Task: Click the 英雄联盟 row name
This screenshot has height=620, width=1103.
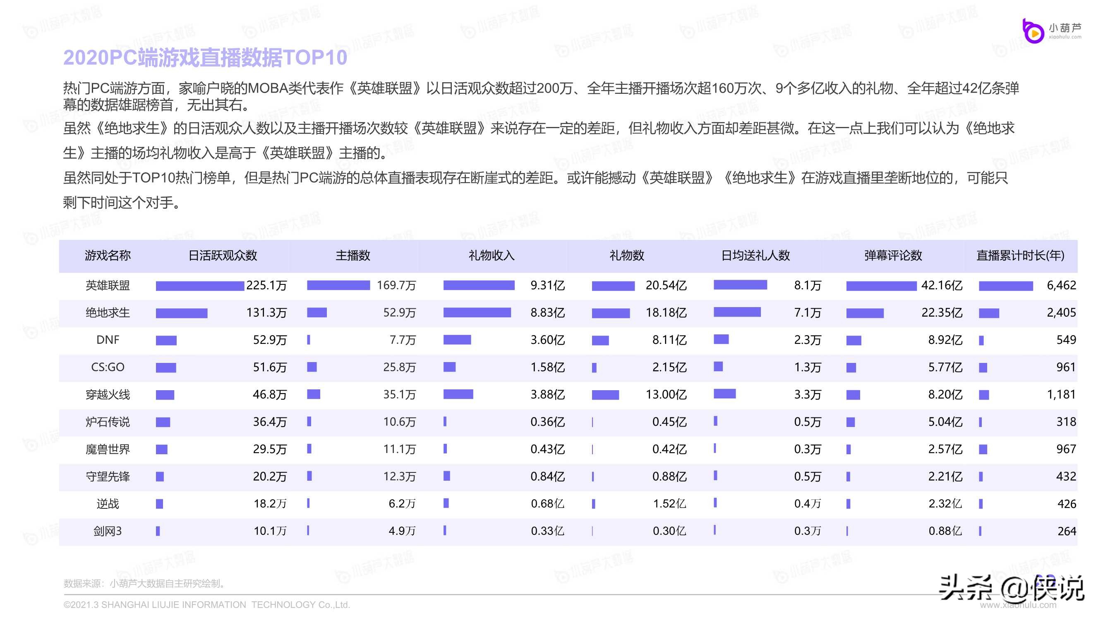Action: 108,285
